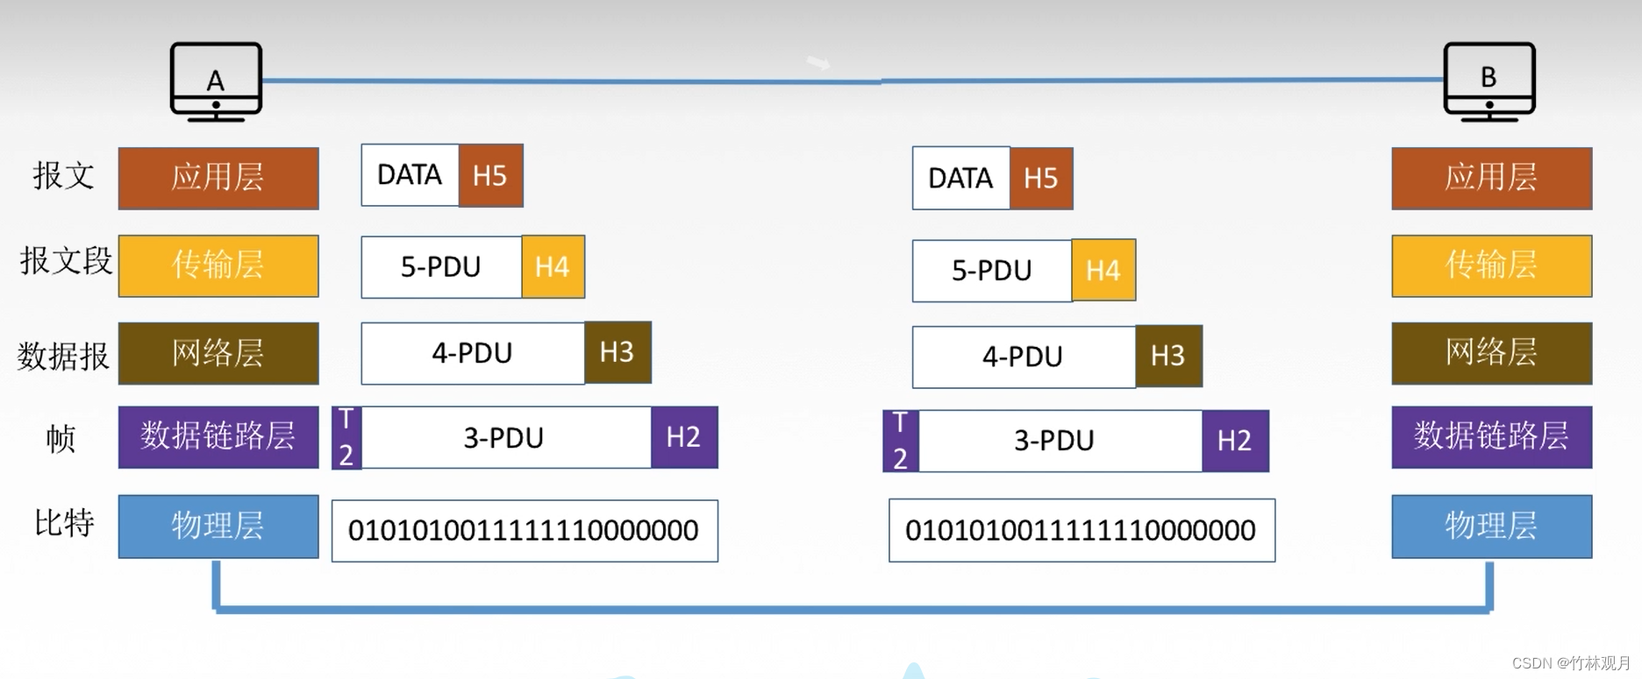Select the H2 header on host B's side
This screenshot has width=1642, height=679.
1236,441
